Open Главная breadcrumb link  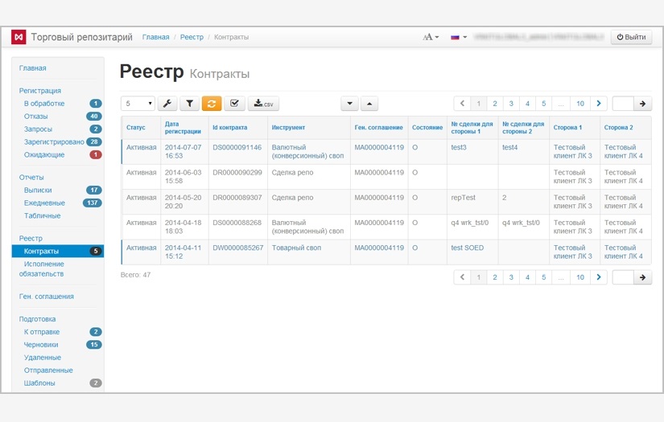[155, 37]
